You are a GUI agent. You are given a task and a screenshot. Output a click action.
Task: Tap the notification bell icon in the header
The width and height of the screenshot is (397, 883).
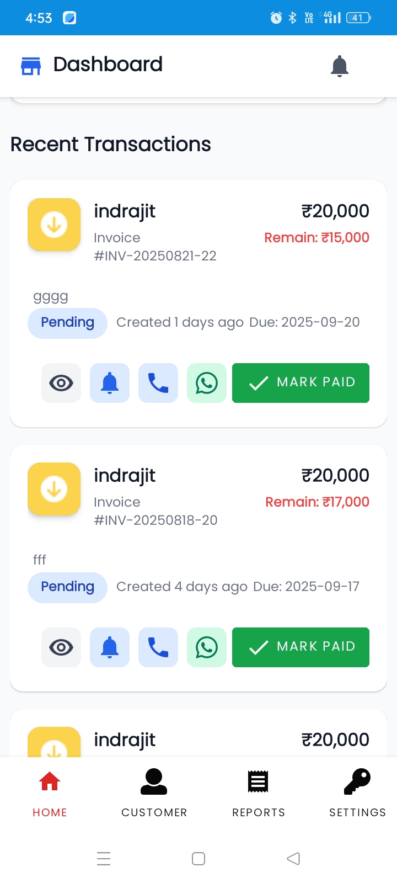(339, 66)
